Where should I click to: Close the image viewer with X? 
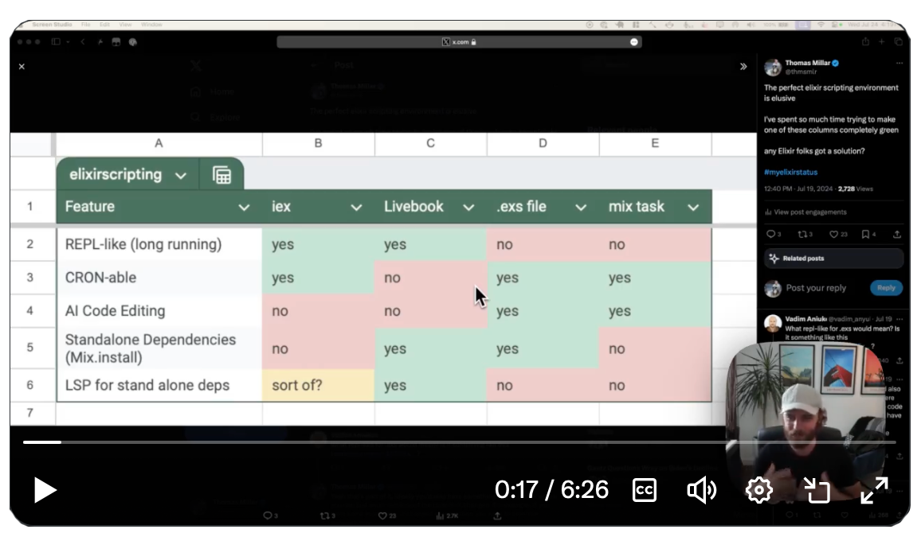tap(22, 66)
